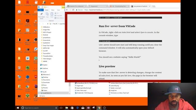Click the Paste icon in Explorer ribbon

click(x=52, y=14)
